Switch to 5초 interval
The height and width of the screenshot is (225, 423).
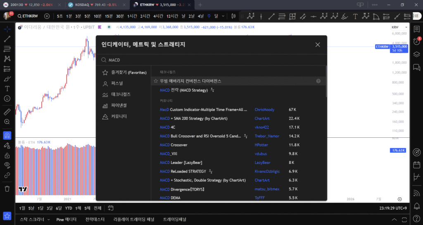click(59, 16)
